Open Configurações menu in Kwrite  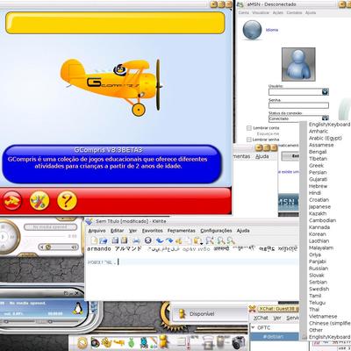216,231
